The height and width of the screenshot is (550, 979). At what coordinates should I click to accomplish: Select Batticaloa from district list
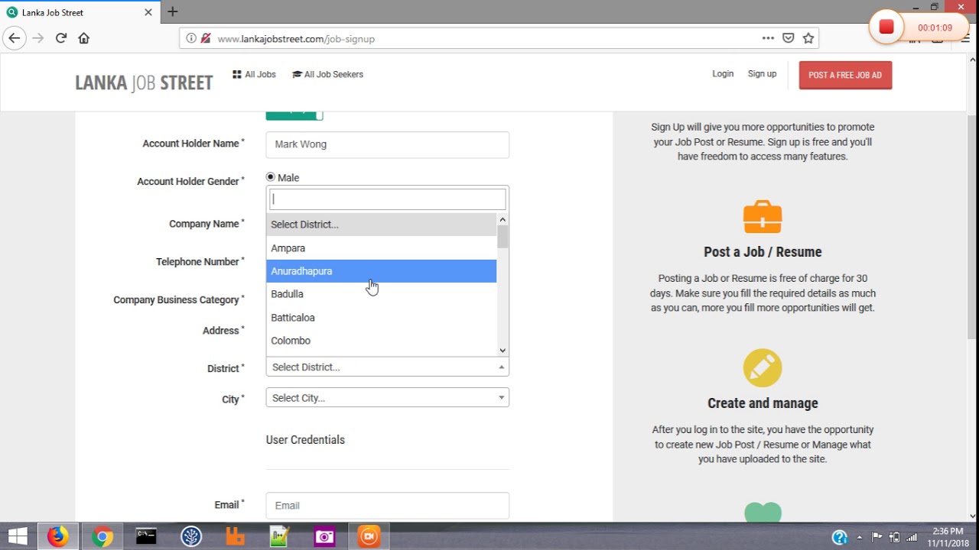[382, 318]
